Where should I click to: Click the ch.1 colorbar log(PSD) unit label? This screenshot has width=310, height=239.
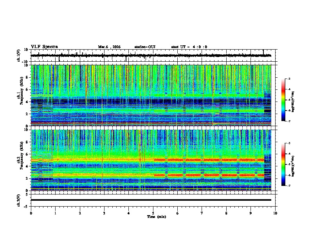tap(293, 102)
